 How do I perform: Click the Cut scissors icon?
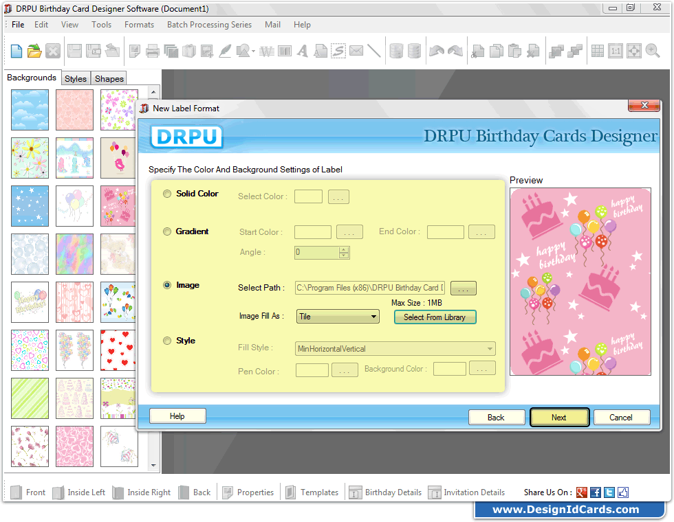[x=477, y=51]
